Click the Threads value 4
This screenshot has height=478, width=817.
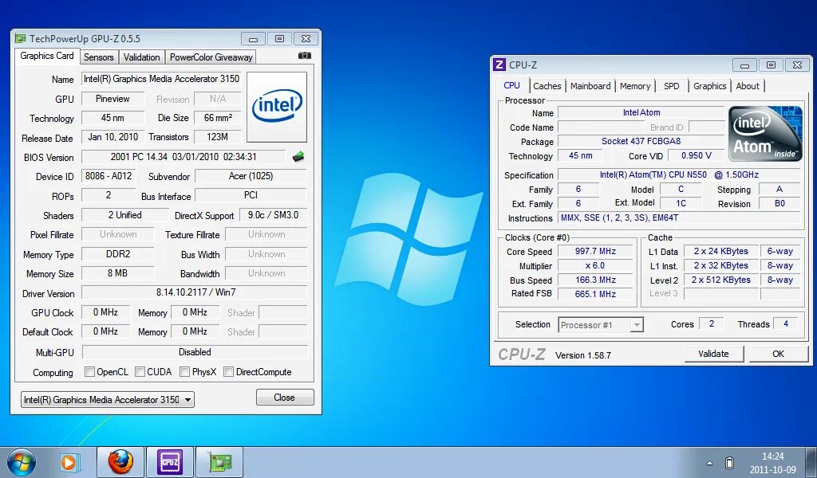[x=786, y=324]
